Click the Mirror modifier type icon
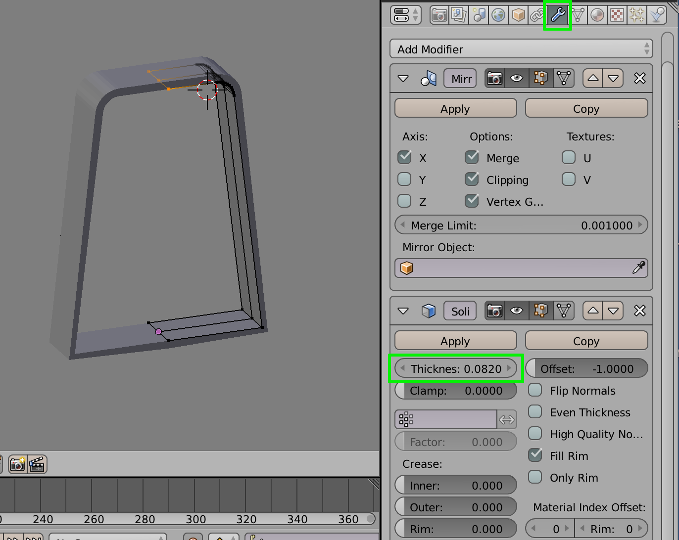 pos(429,79)
